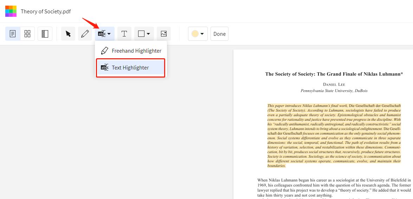Screen dimensions: 413x199
Task: Switch to single page view
Action: click(13, 34)
